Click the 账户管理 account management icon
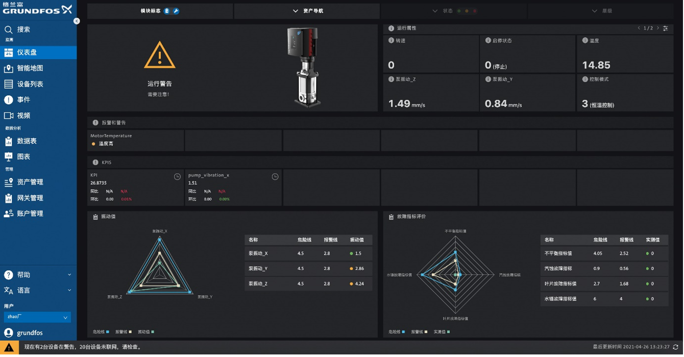This screenshot has width=684, height=357. click(x=8, y=214)
